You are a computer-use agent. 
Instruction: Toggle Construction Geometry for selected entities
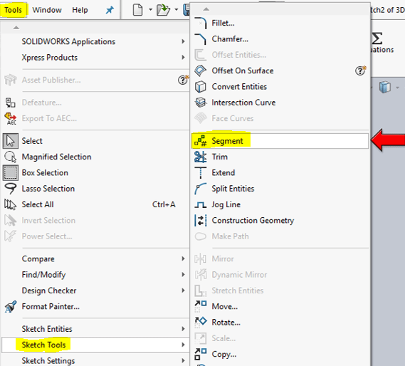coord(280,221)
